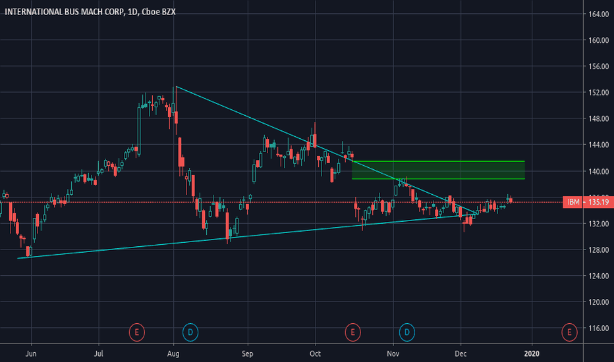The height and width of the screenshot is (362, 614).
Task: Click the Sep label on time axis
Action: (248, 354)
